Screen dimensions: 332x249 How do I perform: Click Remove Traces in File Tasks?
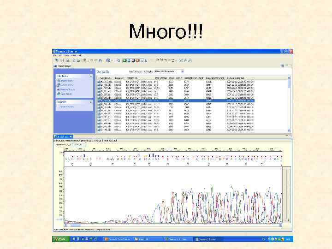pos(65,89)
